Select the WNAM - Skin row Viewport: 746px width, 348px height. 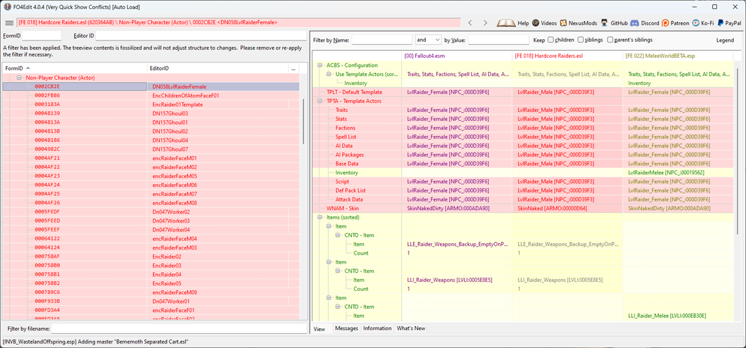(524, 208)
